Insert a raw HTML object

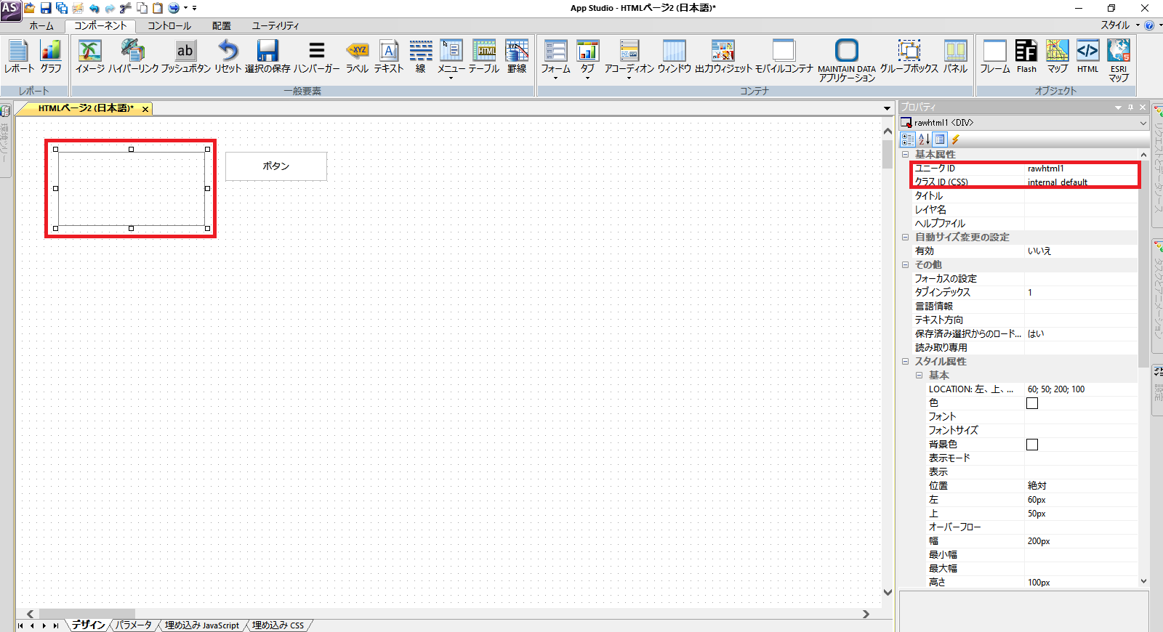(x=1088, y=57)
